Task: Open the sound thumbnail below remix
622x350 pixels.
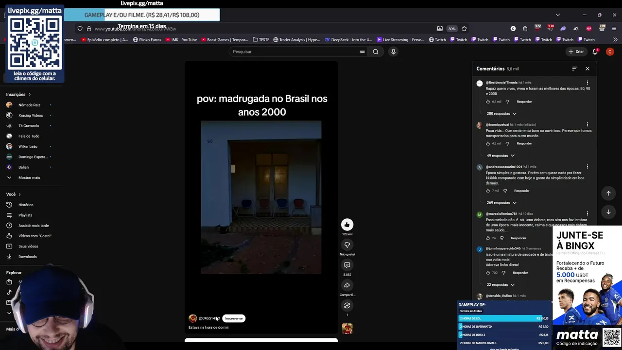Action: (347, 329)
